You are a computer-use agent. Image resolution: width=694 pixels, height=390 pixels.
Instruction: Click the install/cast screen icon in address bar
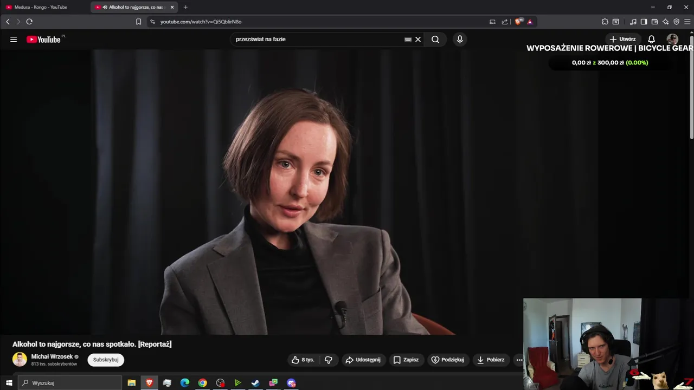(492, 22)
